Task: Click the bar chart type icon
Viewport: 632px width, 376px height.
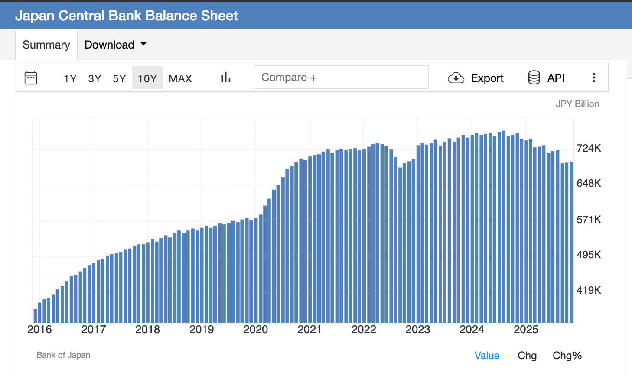Action: (x=225, y=77)
